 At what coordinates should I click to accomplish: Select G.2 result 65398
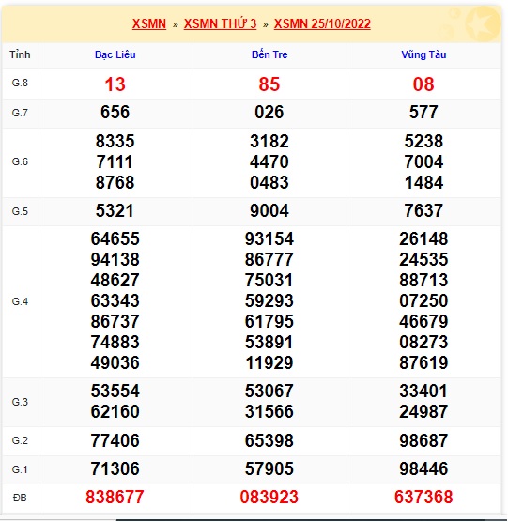coord(269,440)
